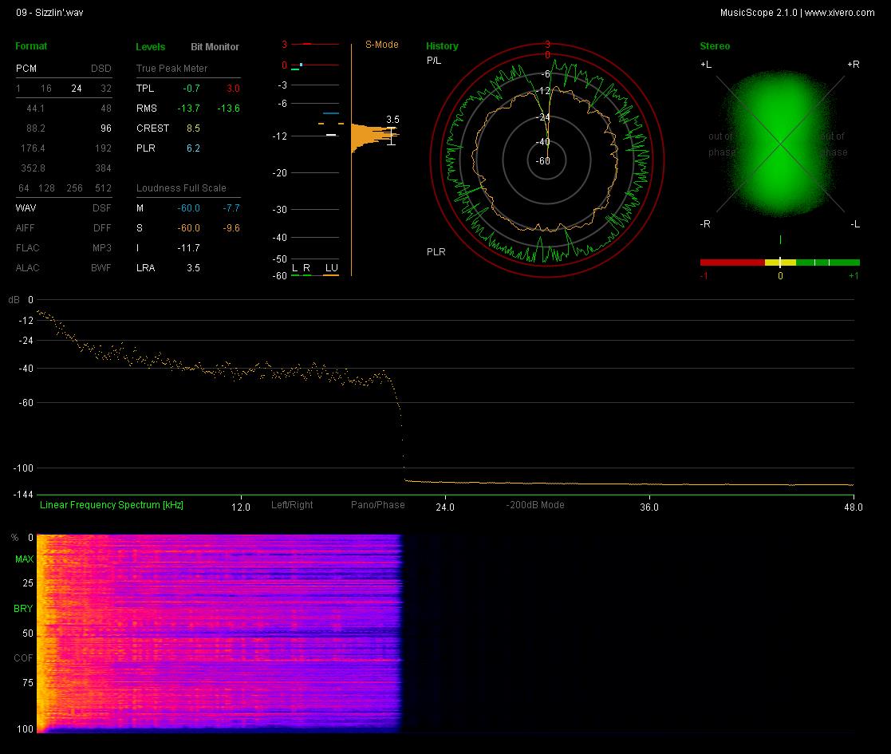The height and width of the screenshot is (754, 891).
Task: Open the www.xivero.com link
Action: click(x=839, y=13)
